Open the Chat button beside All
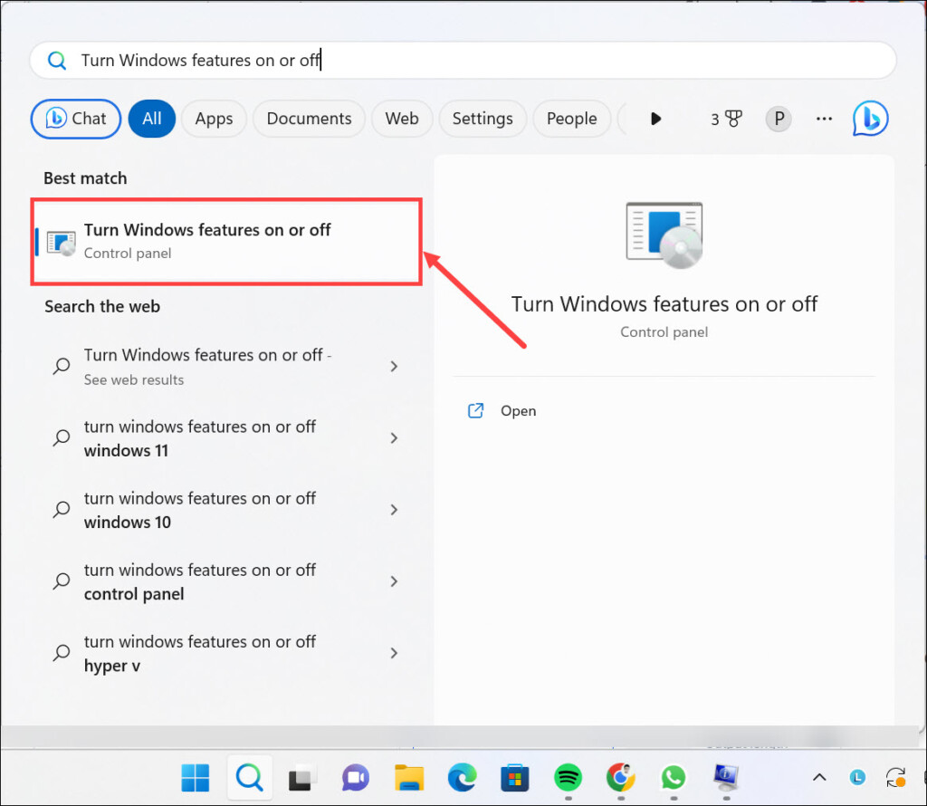This screenshot has height=806, width=927. 76,119
